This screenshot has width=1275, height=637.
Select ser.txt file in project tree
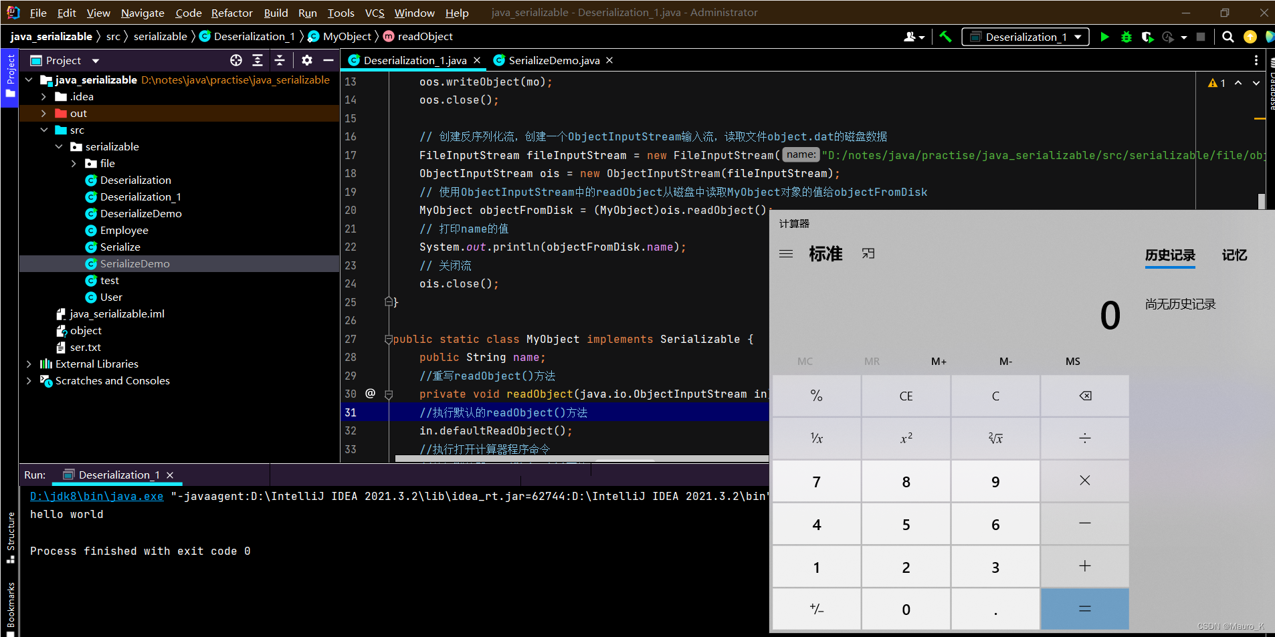pyautogui.click(x=86, y=347)
